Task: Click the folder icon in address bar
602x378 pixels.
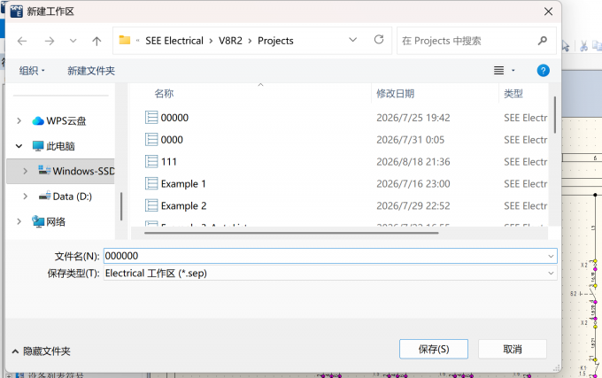Action: click(x=125, y=40)
